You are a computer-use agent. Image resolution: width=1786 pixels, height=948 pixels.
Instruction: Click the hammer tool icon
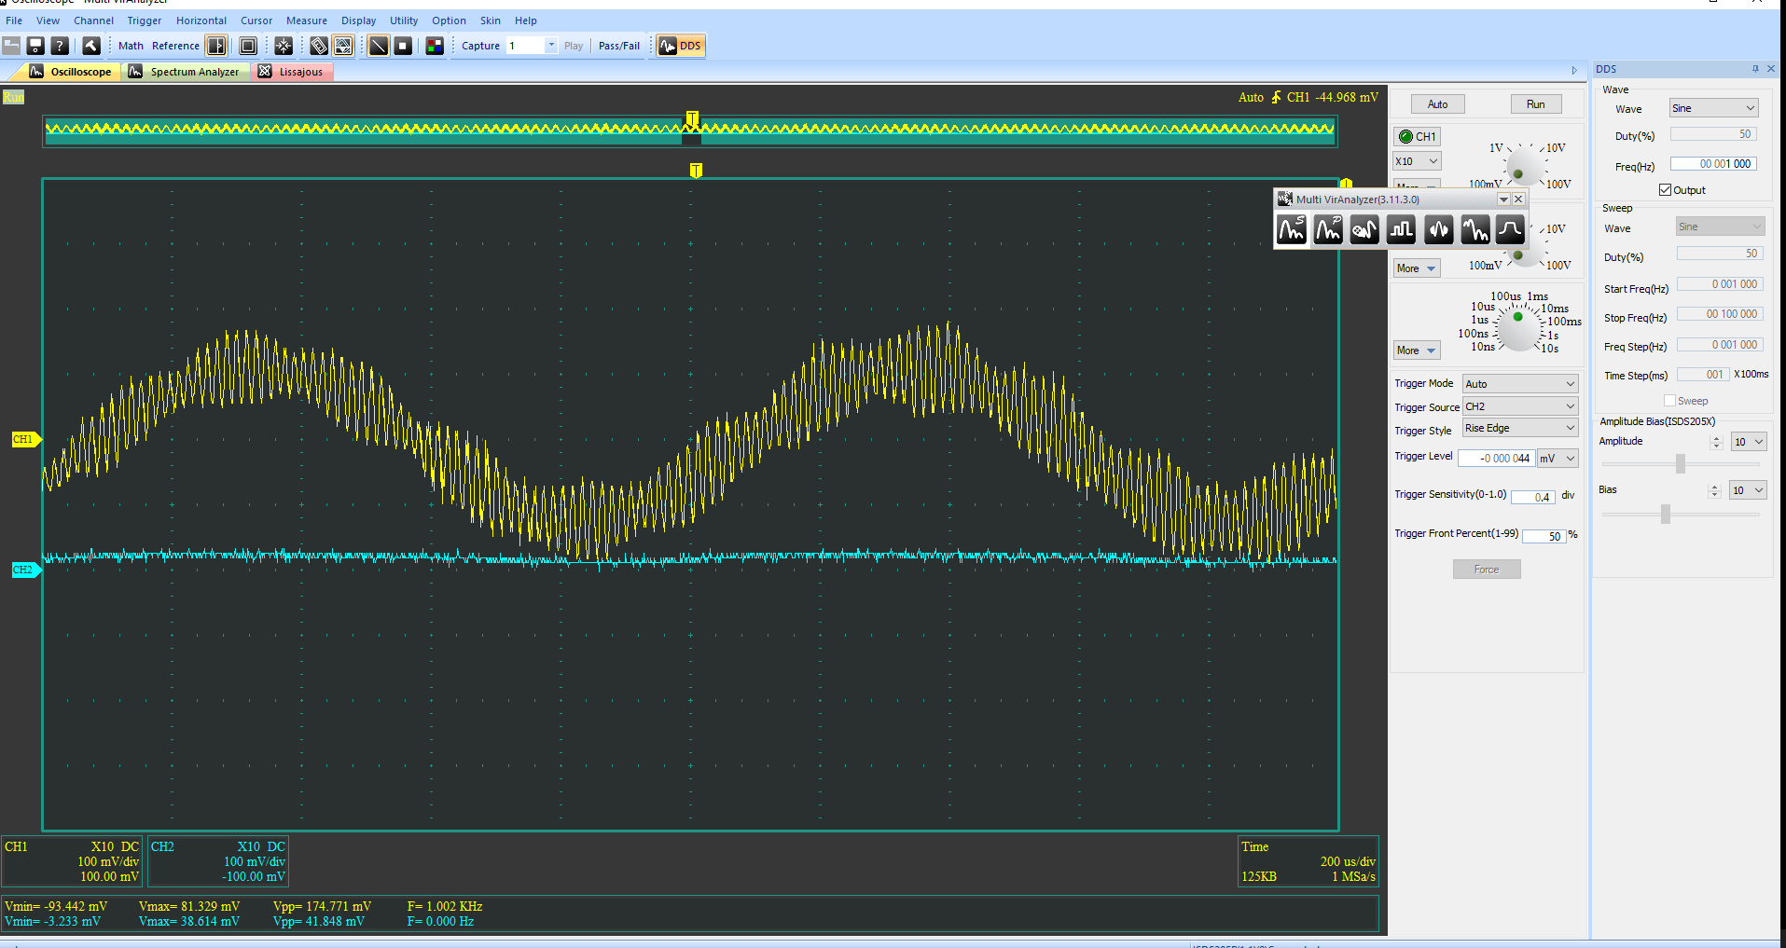point(91,46)
